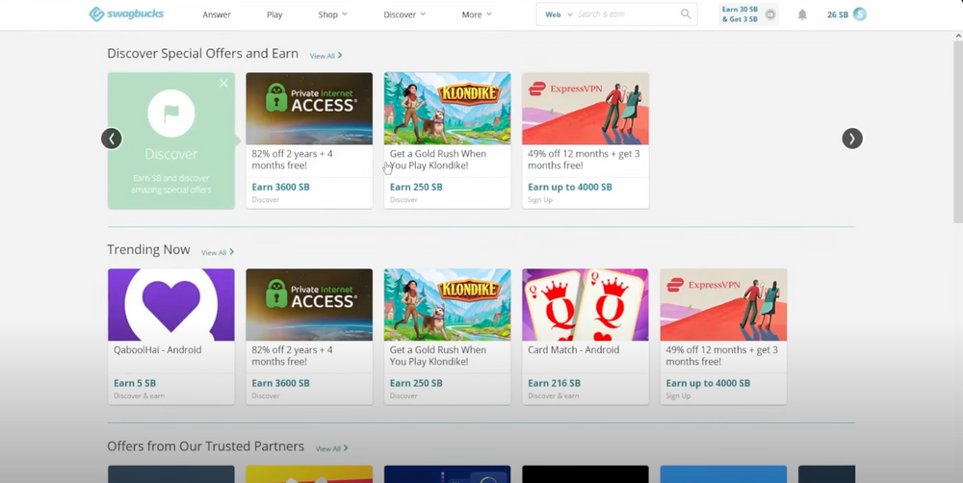Open the notifications bell
Image resolution: width=963 pixels, height=483 pixels.
pyautogui.click(x=802, y=14)
